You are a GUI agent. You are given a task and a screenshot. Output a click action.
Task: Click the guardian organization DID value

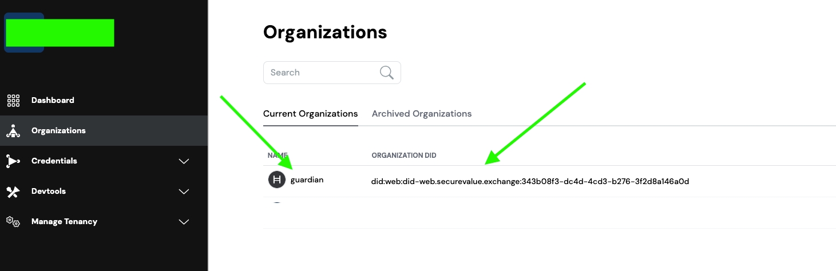tap(530, 182)
